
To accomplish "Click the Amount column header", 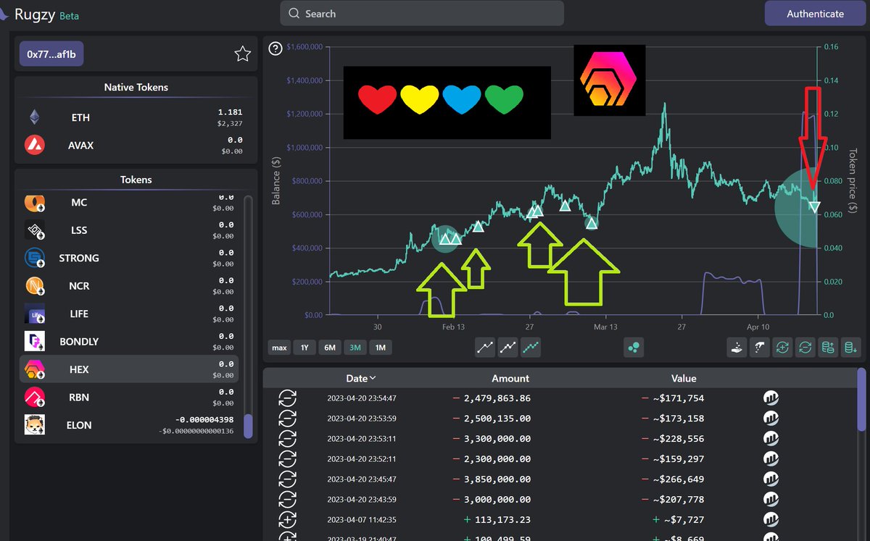I will 510,378.
